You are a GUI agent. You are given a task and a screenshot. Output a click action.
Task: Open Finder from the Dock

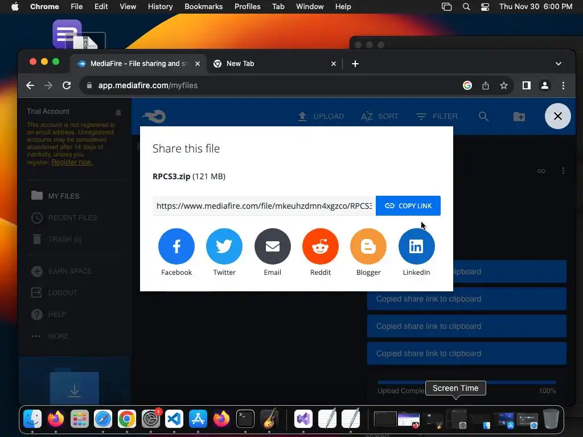click(x=32, y=419)
